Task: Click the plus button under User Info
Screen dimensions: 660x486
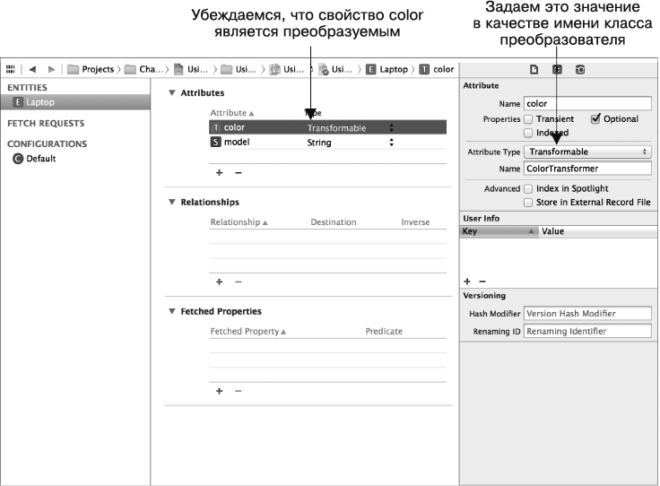Action: click(x=467, y=282)
